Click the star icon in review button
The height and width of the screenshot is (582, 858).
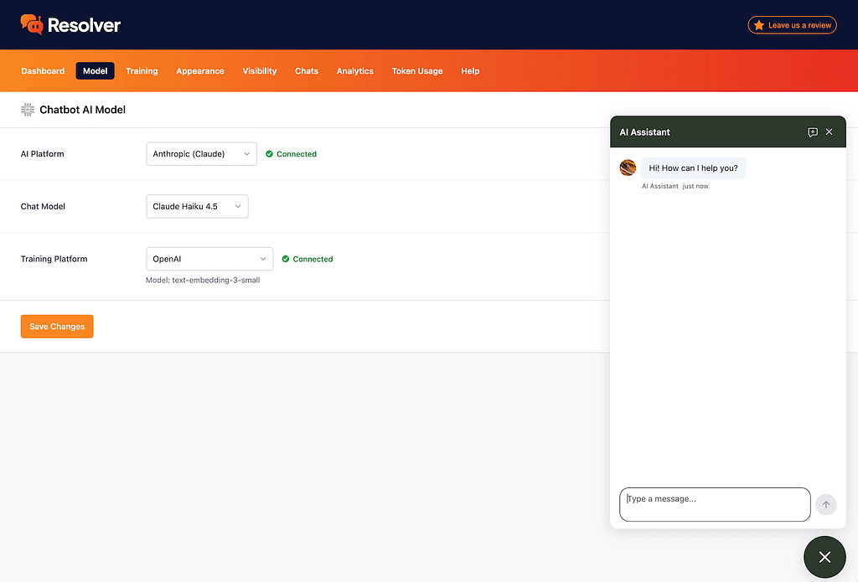coord(759,25)
